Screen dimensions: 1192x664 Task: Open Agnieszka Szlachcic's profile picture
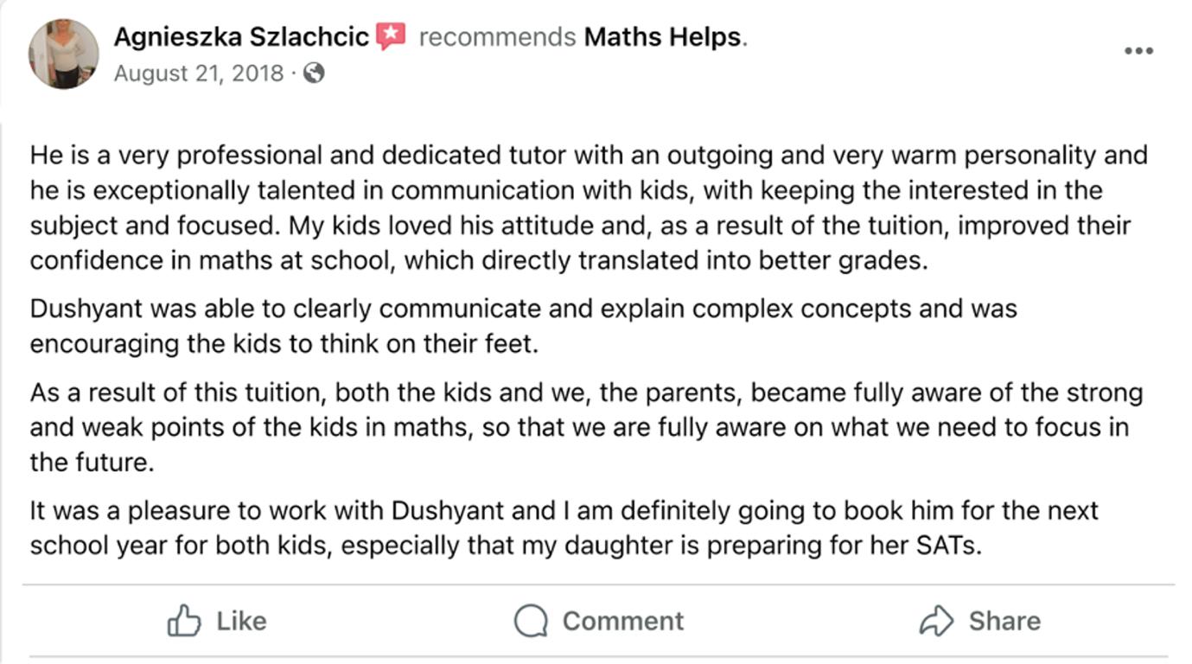[x=63, y=54]
